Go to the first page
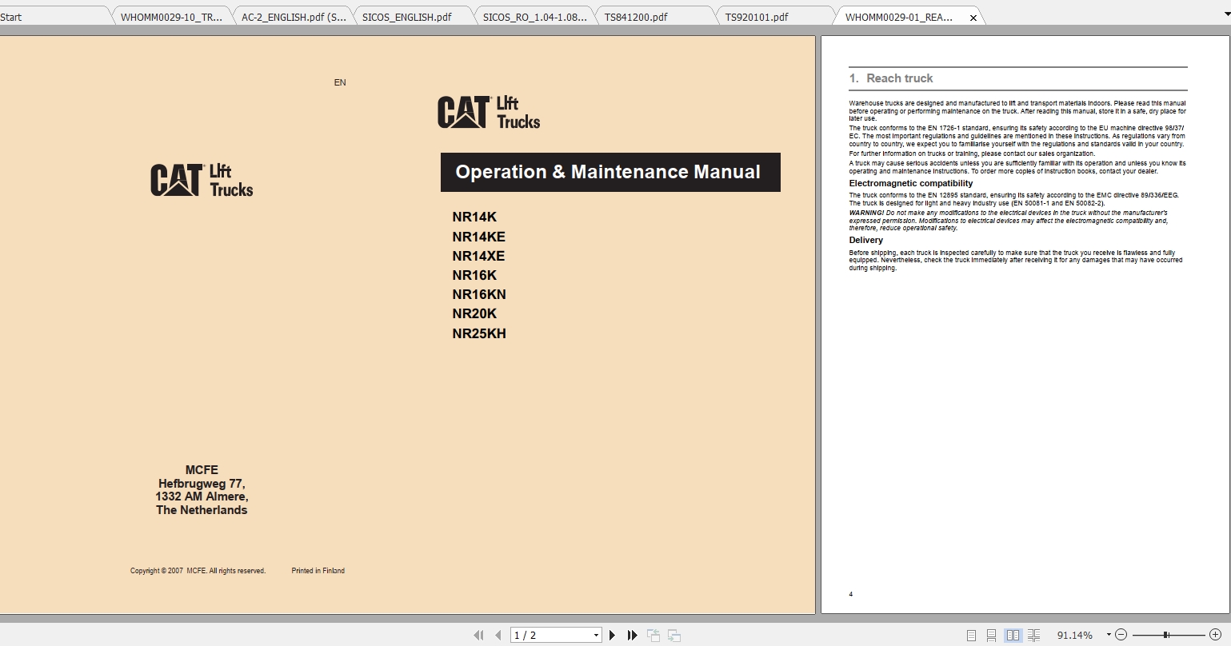The width and height of the screenshot is (1231, 646). (x=478, y=635)
